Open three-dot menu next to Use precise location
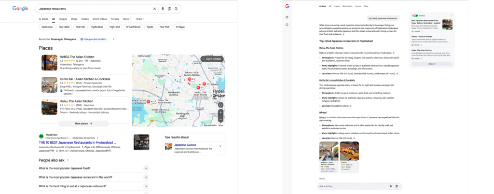This screenshot has height=194, width=494. [113, 39]
